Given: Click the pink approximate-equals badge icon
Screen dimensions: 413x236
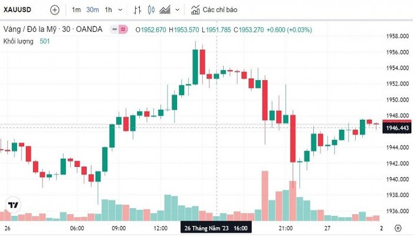Looking at the screenshot, I should (x=123, y=29).
